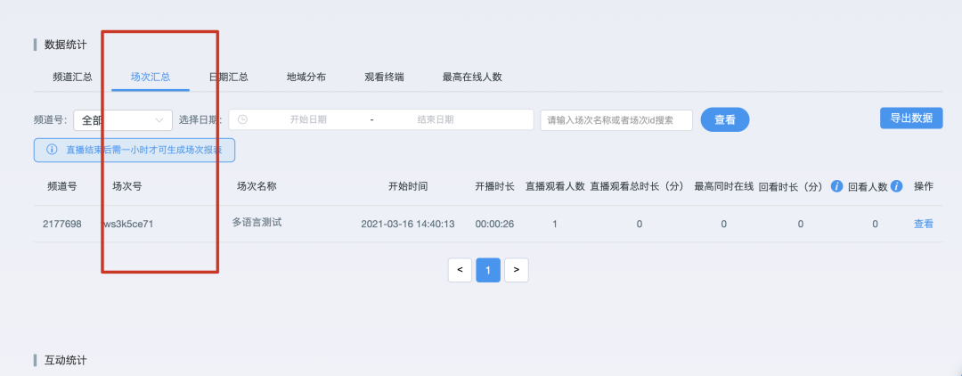Click info icon next to 回看人数

coord(896,186)
